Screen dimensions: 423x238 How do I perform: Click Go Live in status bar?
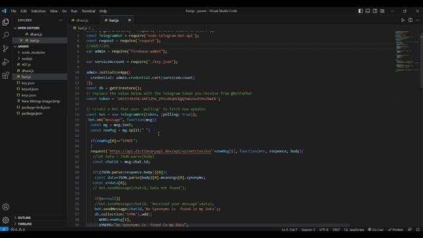(375, 229)
